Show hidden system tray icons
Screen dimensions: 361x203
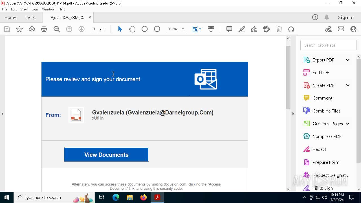(304, 197)
